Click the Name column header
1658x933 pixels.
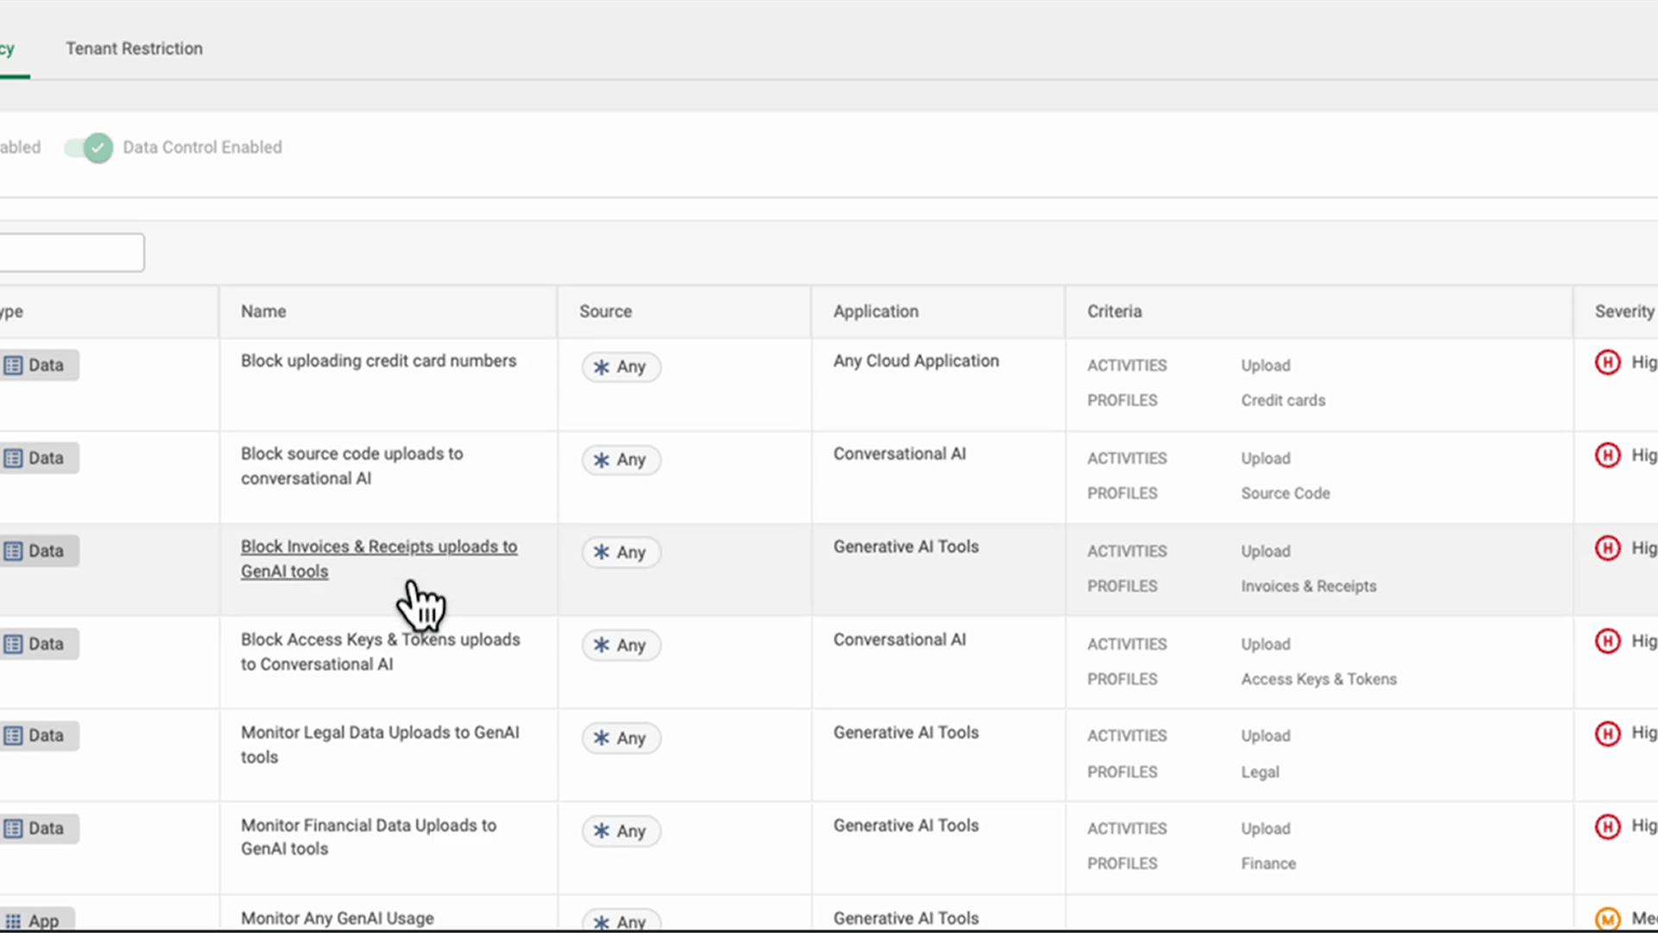[x=263, y=312]
